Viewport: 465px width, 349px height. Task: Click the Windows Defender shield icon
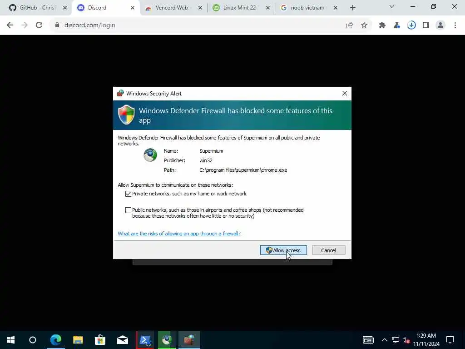pyautogui.click(x=127, y=115)
